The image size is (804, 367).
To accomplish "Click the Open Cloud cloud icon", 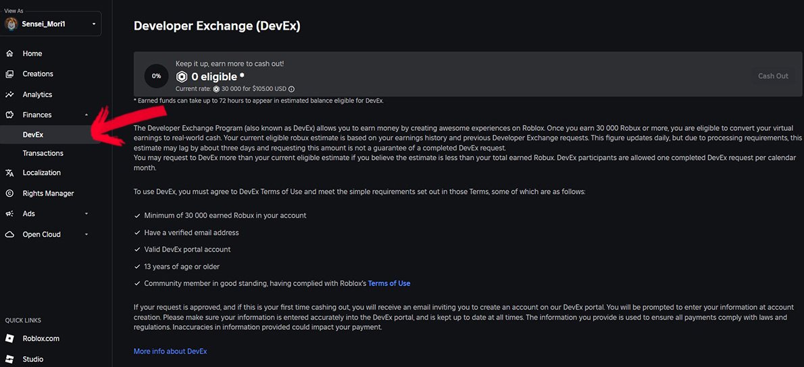I will (9, 234).
